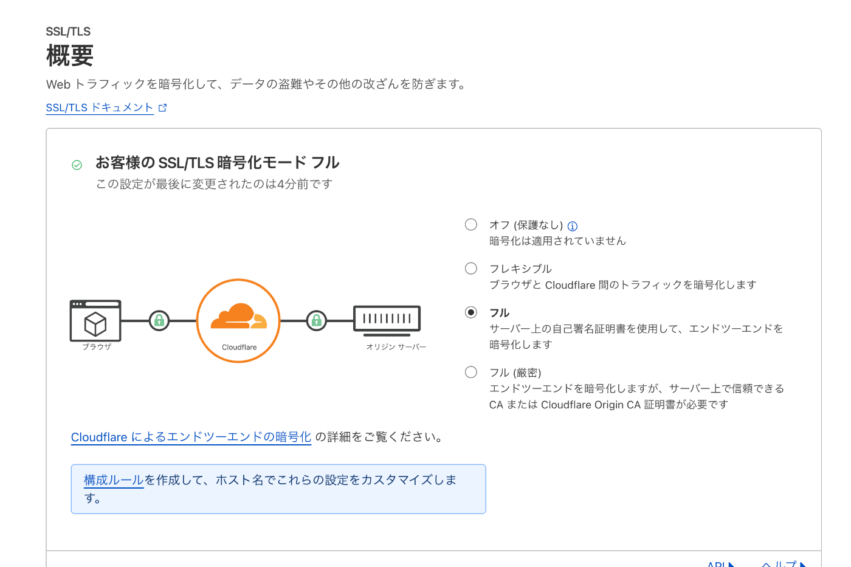Click the 概要 page heading

[x=70, y=56]
